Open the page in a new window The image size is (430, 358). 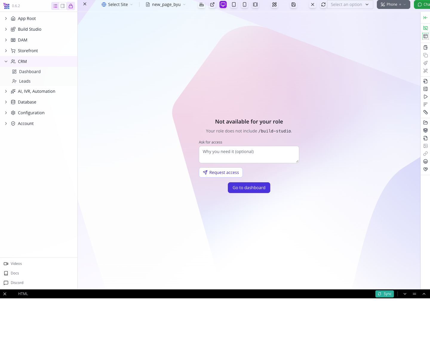pyautogui.click(x=212, y=4)
